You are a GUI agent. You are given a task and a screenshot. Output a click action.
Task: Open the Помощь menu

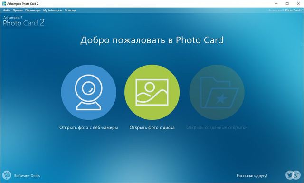click(70, 10)
